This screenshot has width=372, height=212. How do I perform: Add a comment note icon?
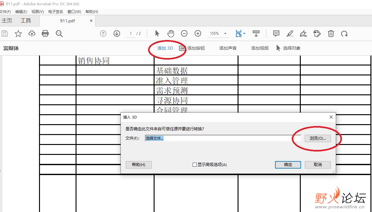click(x=276, y=34)
